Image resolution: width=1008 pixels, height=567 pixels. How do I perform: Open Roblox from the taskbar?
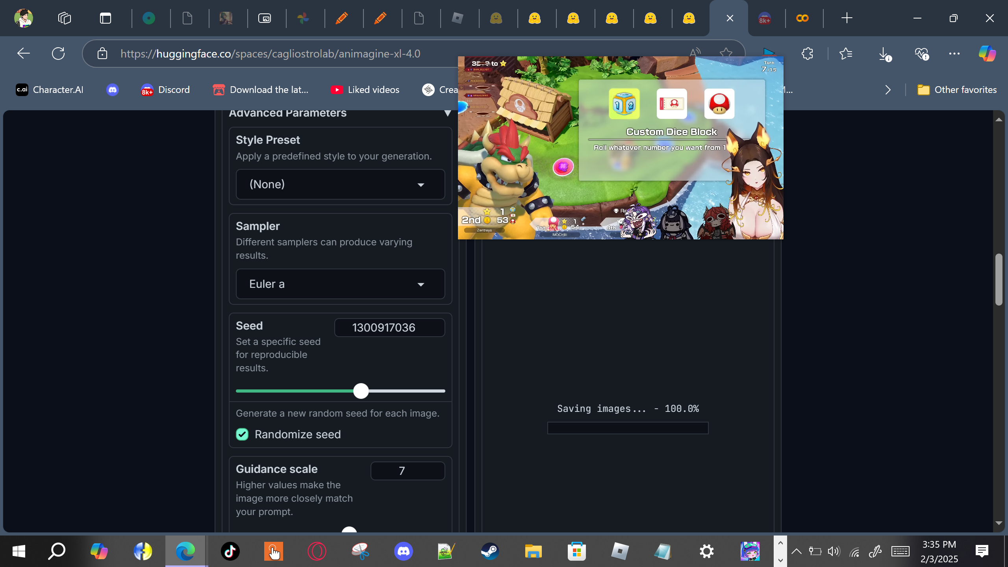(620, 551)
